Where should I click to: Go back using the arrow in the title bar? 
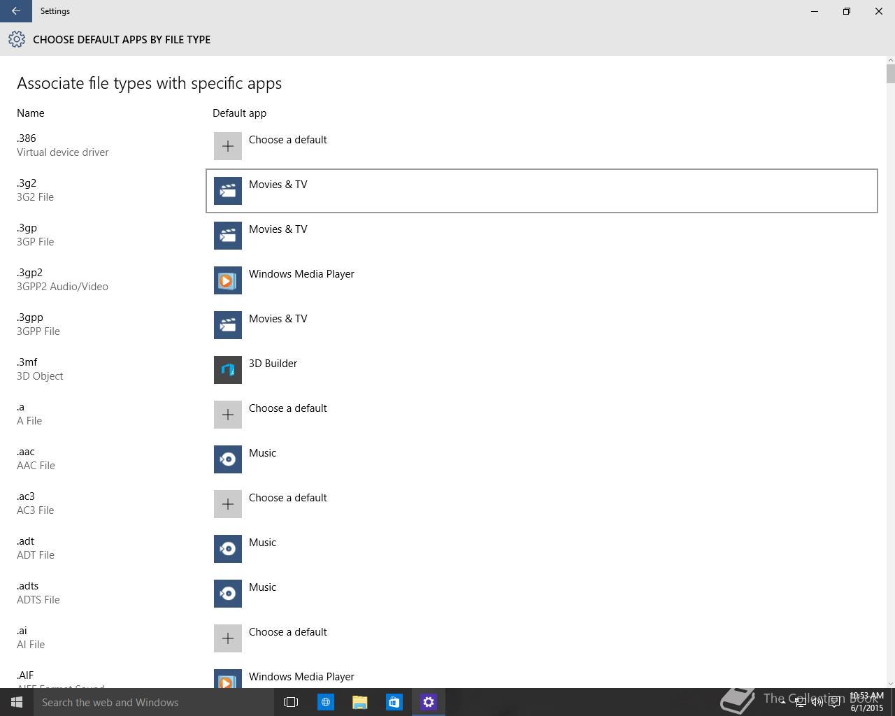point(16,11)
